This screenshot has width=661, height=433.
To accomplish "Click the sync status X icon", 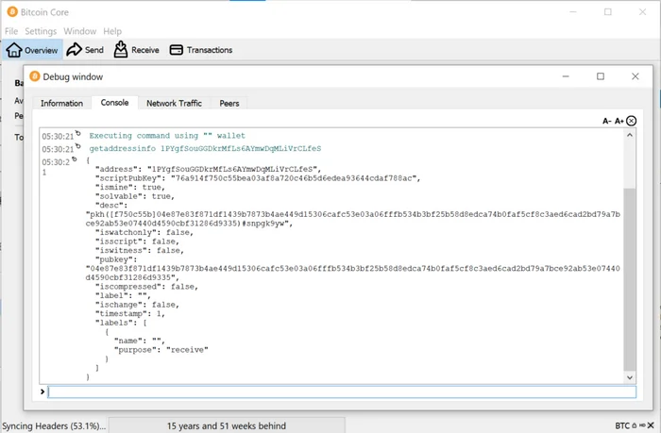I will click(x=651, y=425).
